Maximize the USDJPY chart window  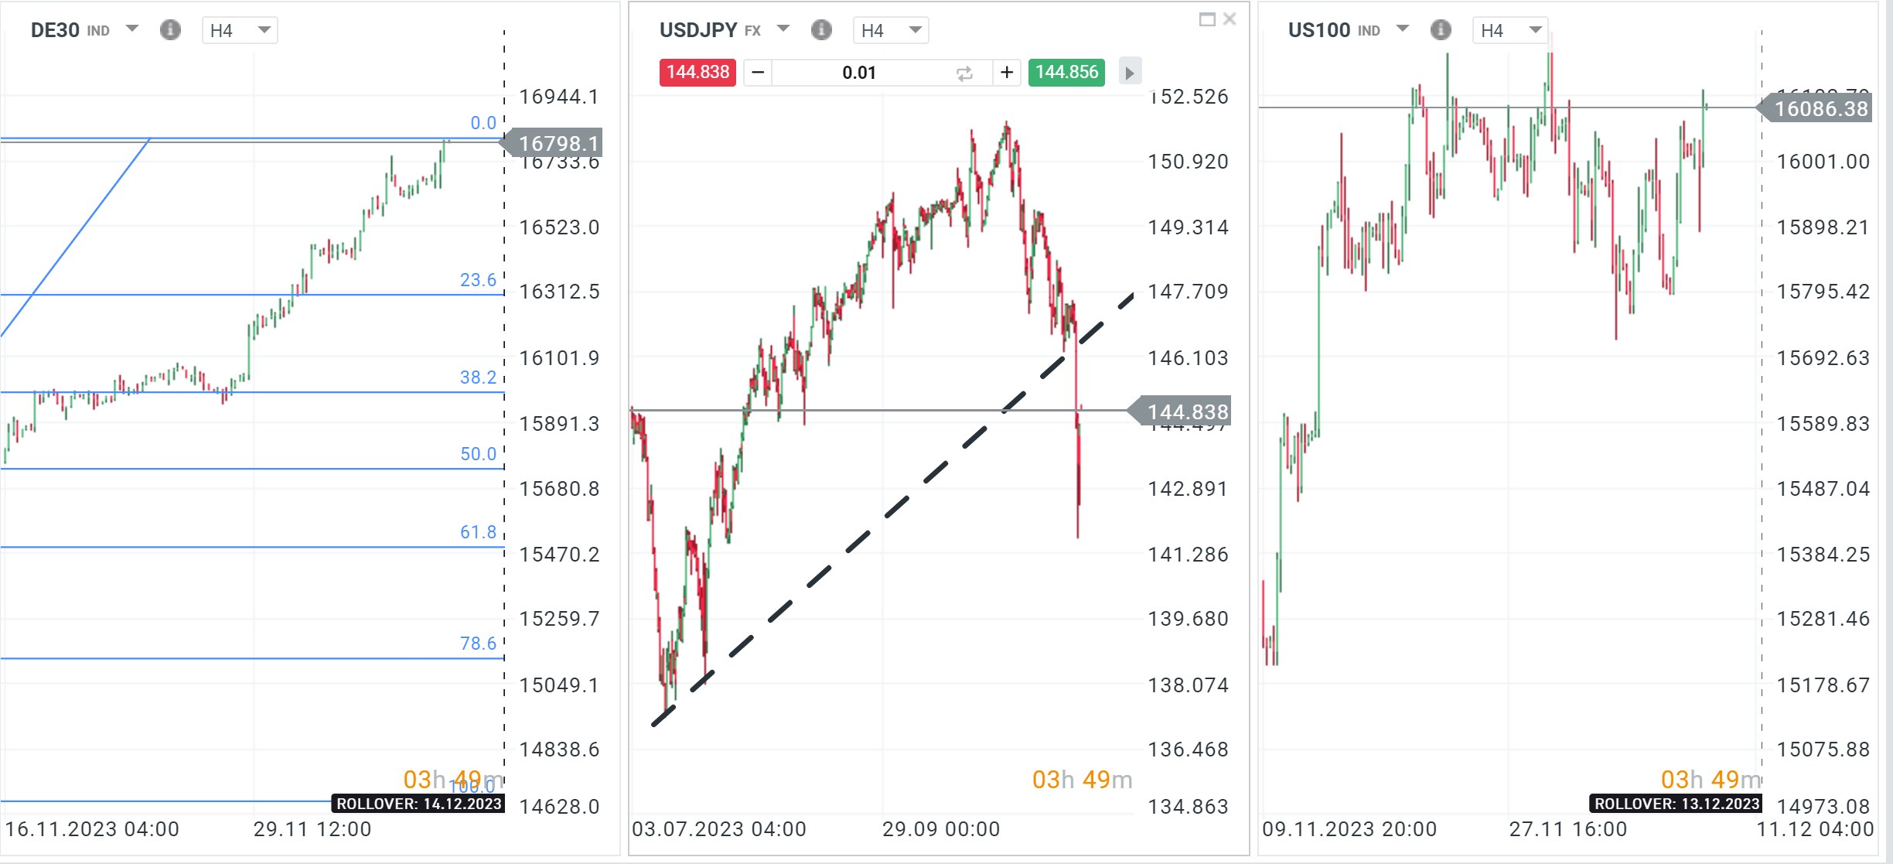tap(1206, 19)
